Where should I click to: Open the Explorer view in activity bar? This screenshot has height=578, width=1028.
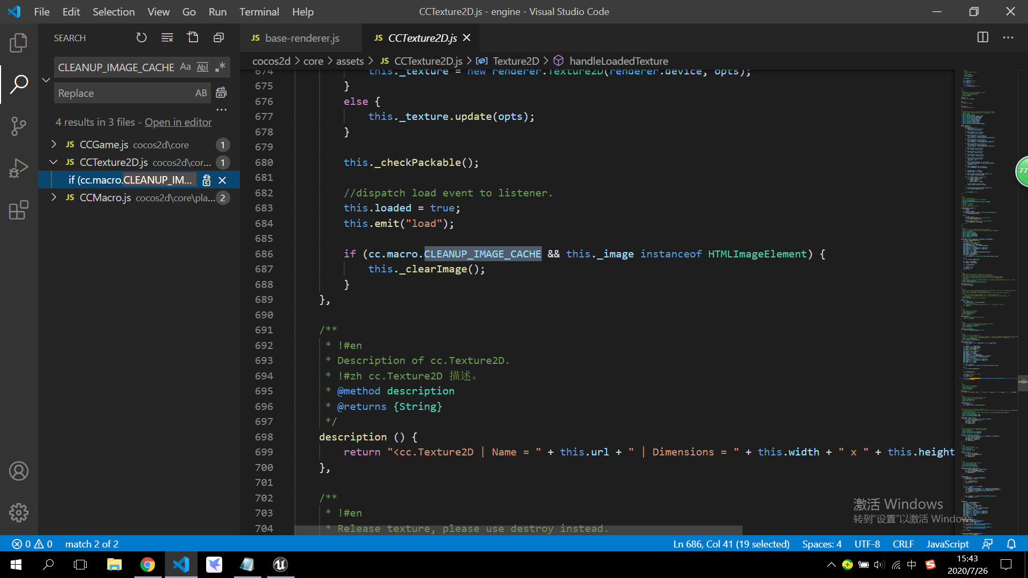(18, 43)
